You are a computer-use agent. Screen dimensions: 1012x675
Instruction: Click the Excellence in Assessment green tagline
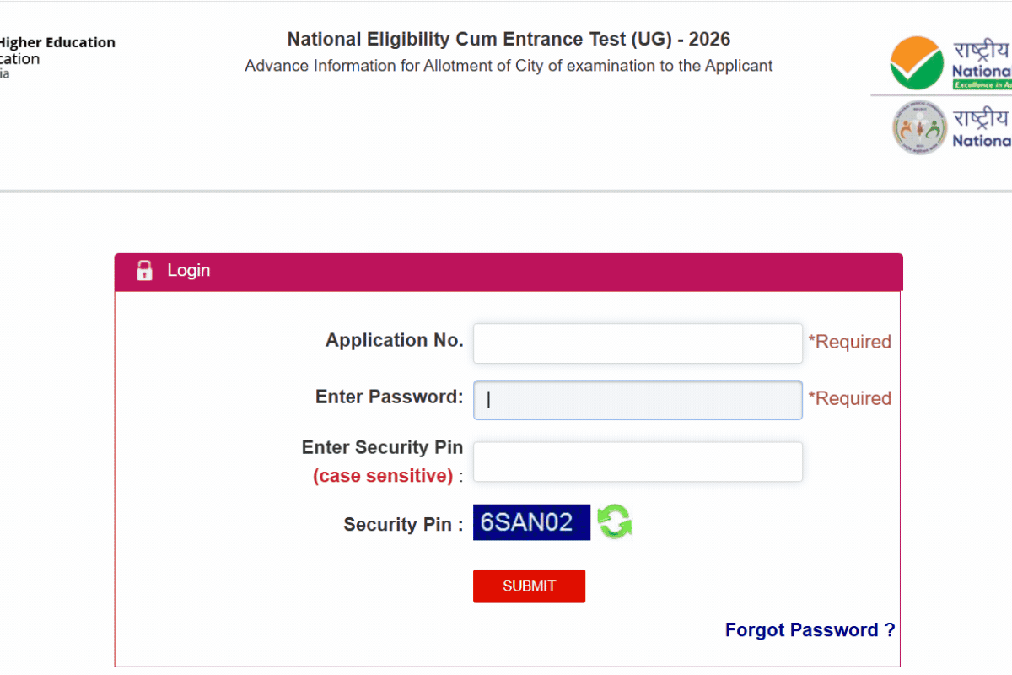coord(985,83)
